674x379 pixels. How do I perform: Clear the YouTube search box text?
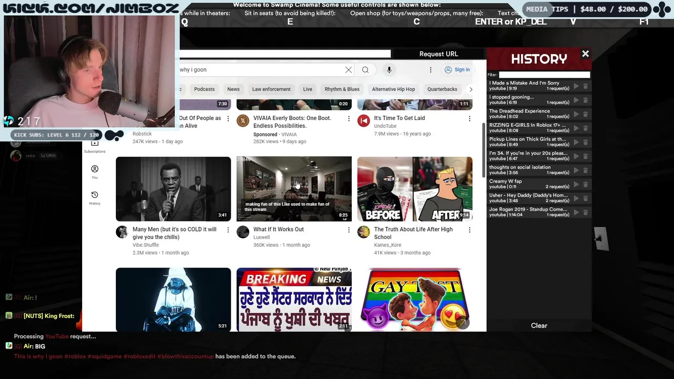click(348, 69)
